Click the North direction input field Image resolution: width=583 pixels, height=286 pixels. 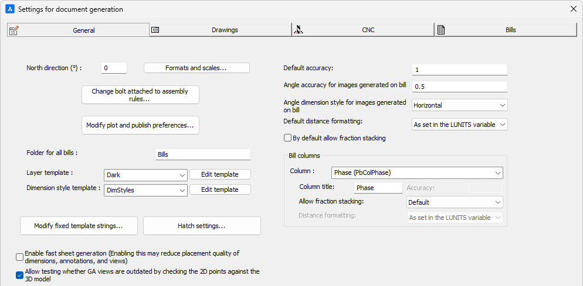(x=114, y=68)
